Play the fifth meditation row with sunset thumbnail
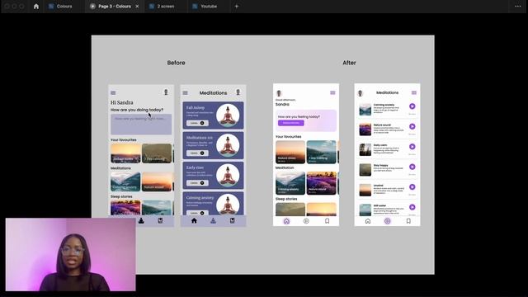 (412, 187)
